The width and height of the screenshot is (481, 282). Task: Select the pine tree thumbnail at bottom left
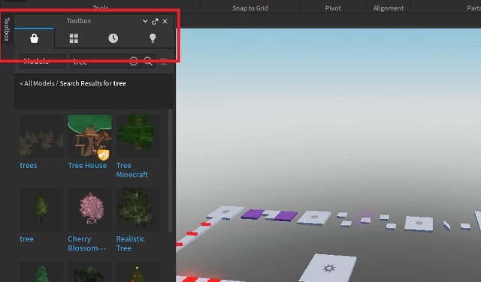(41, 272)
